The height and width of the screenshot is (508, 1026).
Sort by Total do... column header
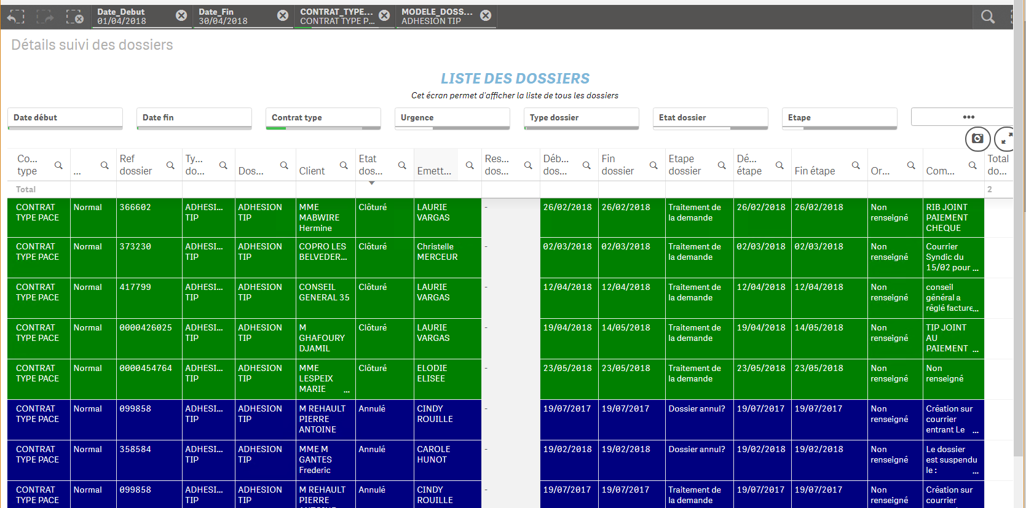(998, 165)
